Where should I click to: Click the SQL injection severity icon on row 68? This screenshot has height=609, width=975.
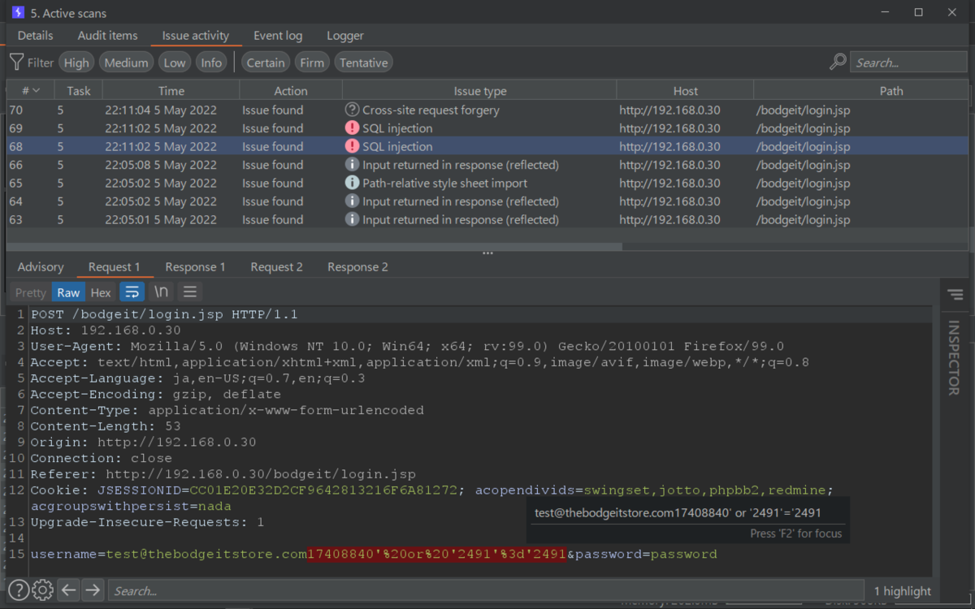(352, 147)
